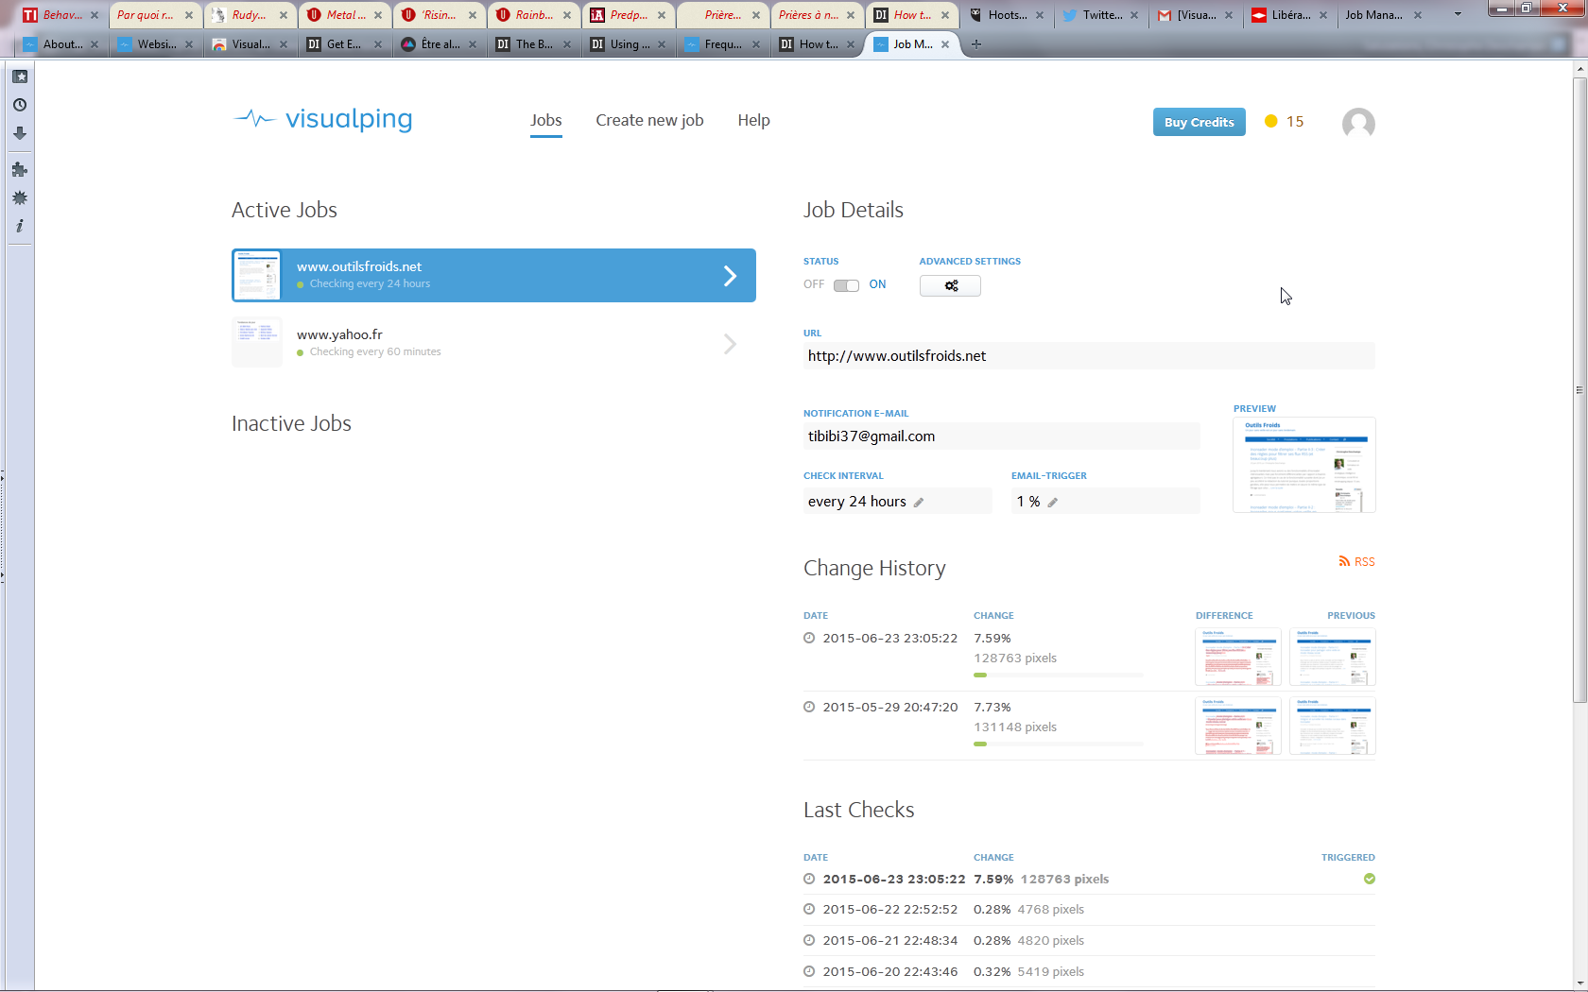Click change history date 2015-05-29 20:47:20
The width and height of the screenshot is (1588, 992).
(889, 707)
